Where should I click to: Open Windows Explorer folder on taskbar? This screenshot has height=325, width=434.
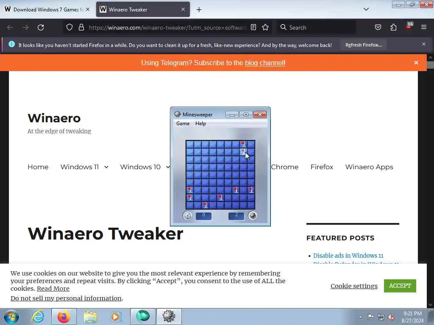coord(90,317)
